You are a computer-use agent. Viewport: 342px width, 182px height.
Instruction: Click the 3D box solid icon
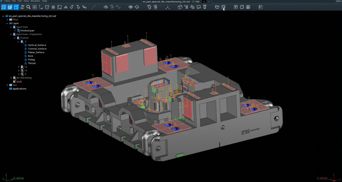coord(180,7)
